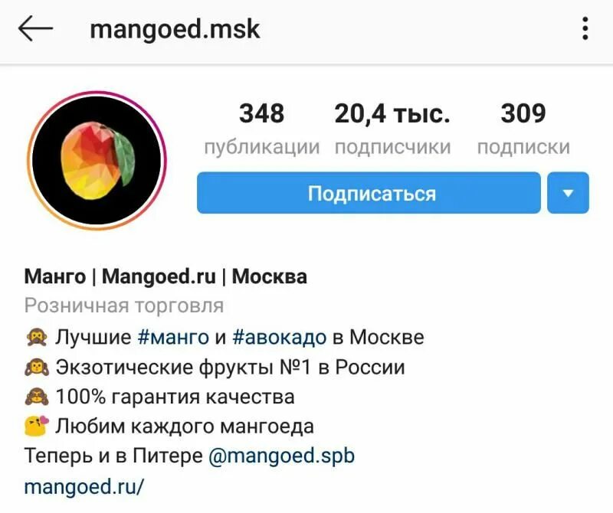613x513 pixels.
Task: Expand suggested accounts dropdown arrow
Action: pyautogui.click(x=568, y=193)
